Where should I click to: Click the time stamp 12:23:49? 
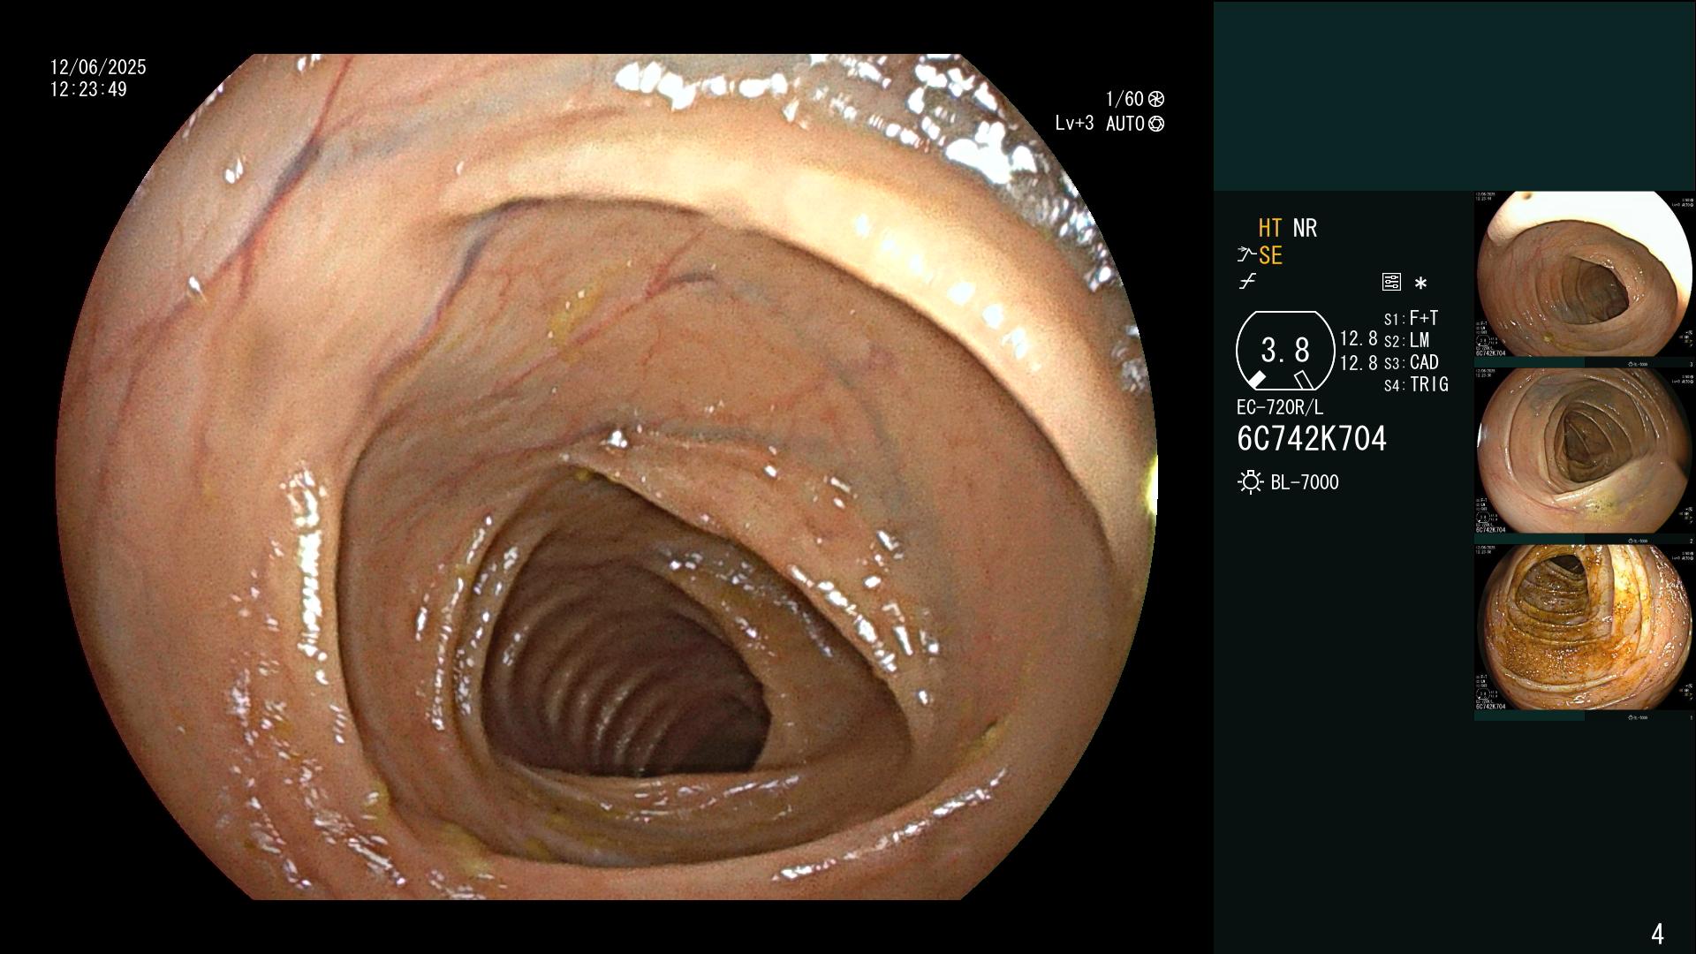88,89
